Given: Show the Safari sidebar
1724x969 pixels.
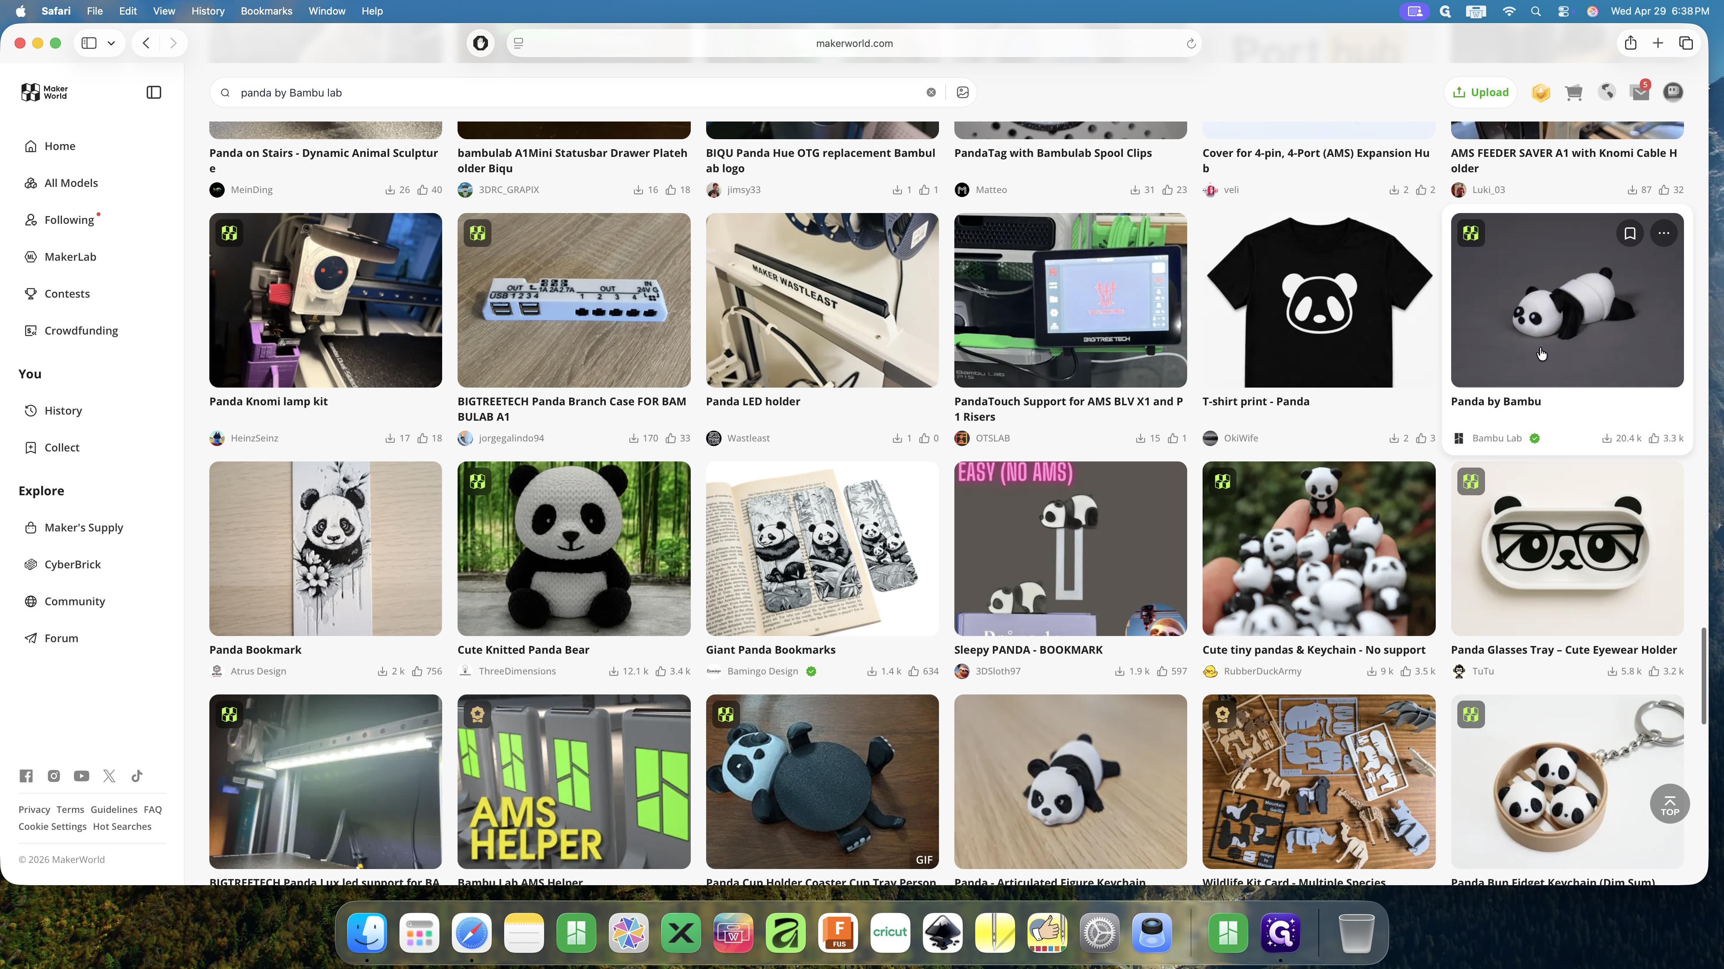Looking at the screenshot, I should point(89,43).
